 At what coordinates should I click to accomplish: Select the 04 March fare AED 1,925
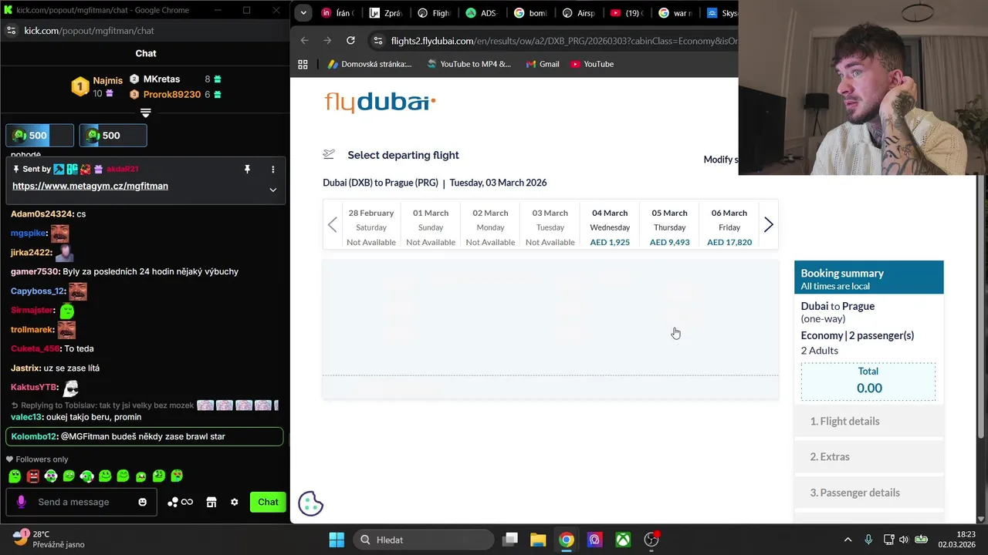click(610, 227)
